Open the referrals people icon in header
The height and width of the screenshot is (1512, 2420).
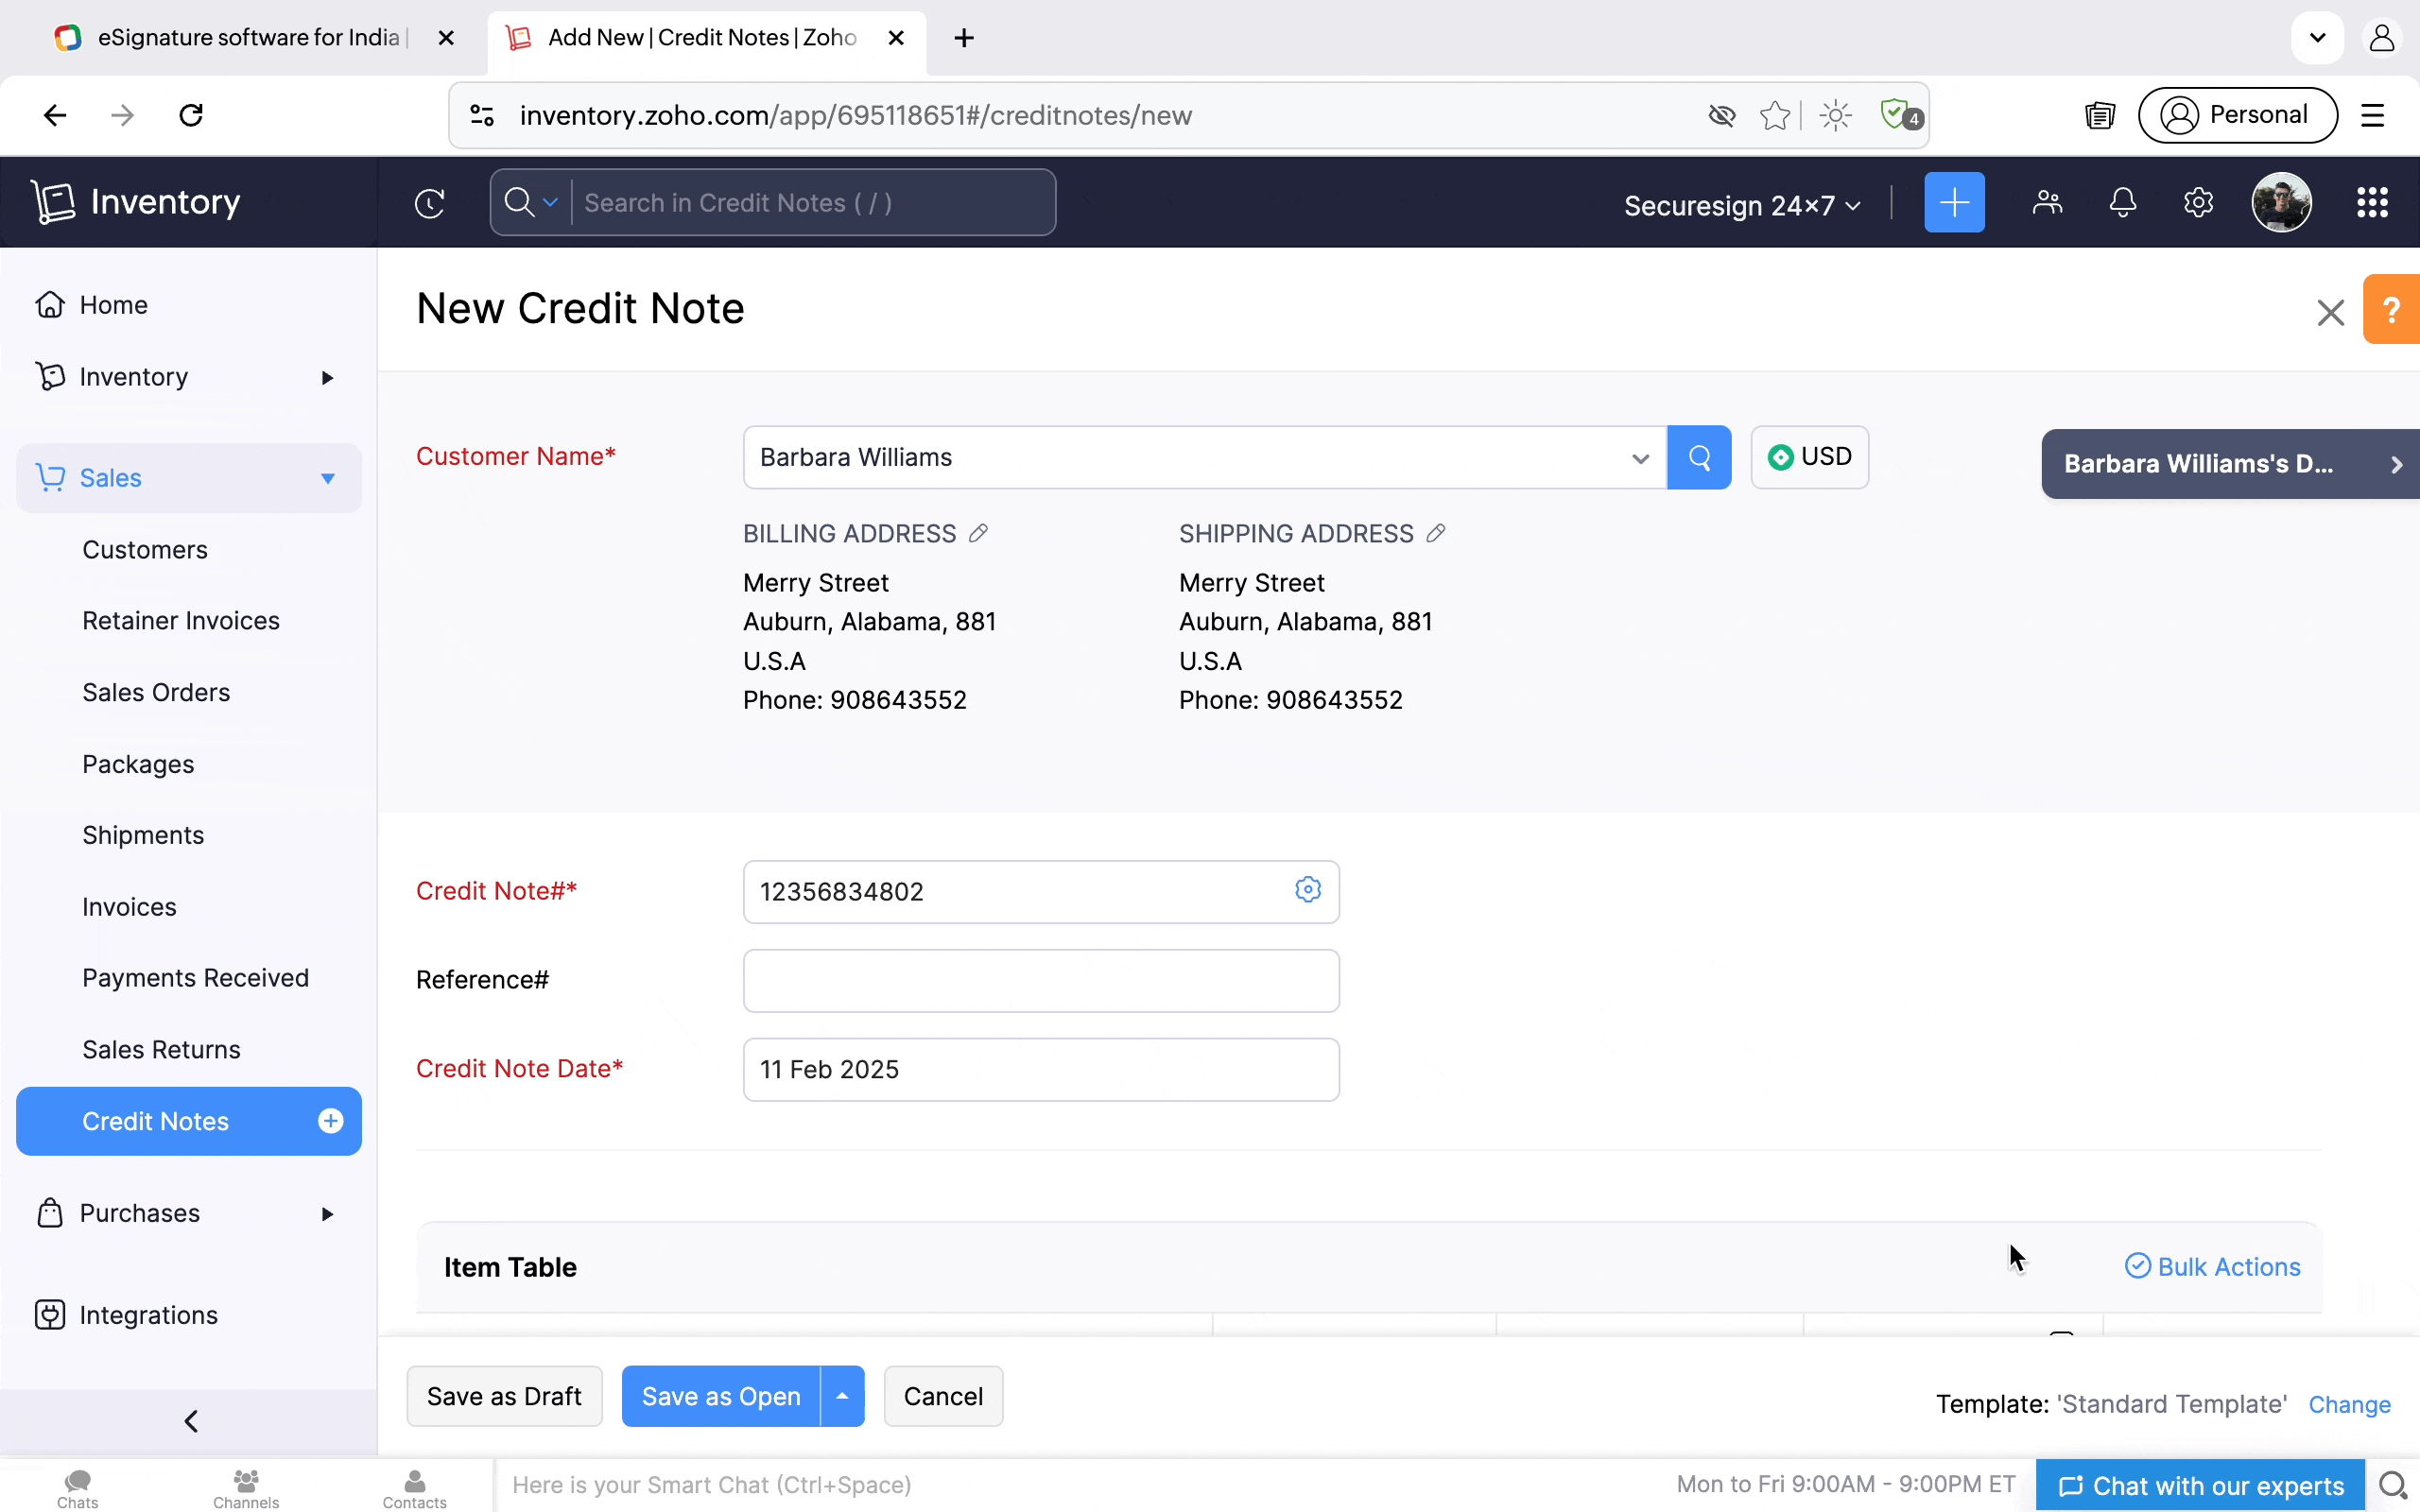(2047, 203)
